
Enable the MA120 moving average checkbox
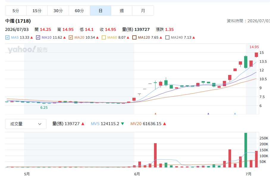(x=134, y=37)
